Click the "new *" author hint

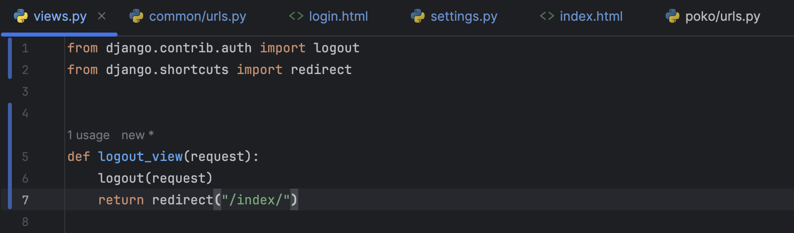(137, 135)
